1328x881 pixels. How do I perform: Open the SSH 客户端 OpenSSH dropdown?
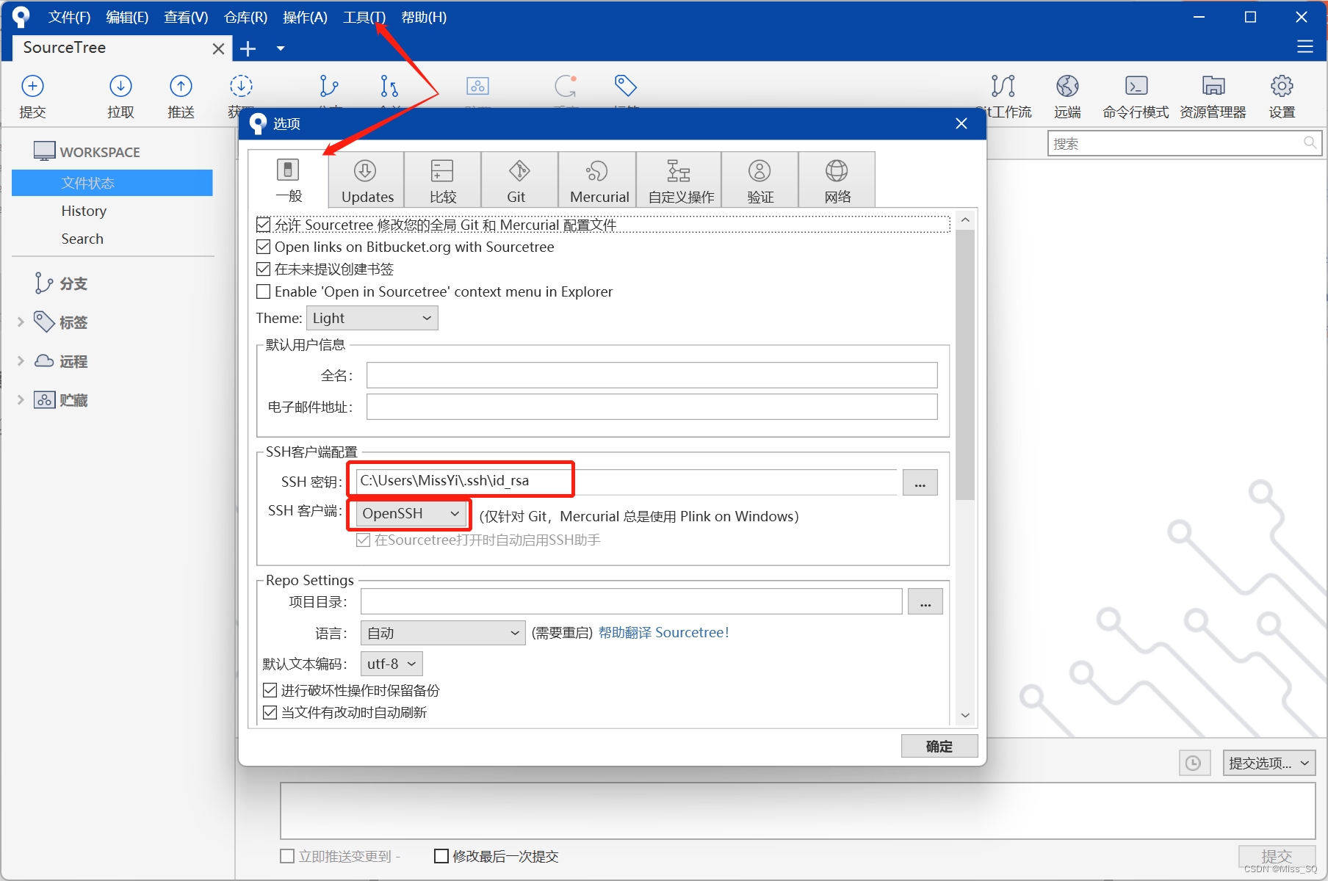point(408,513)
